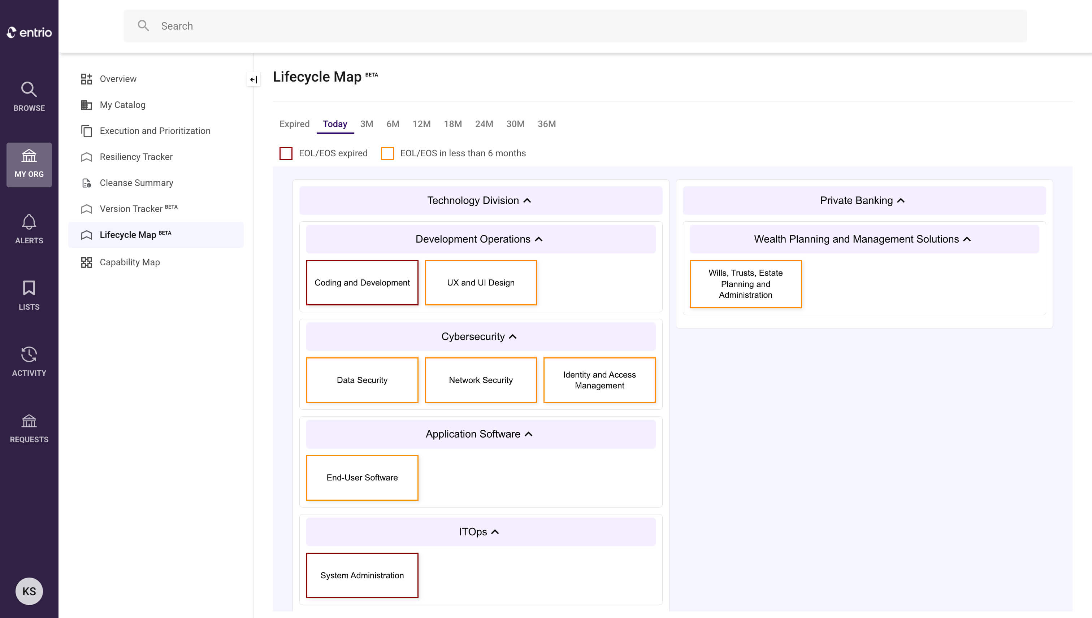1092x618 pixels.
Task: Click the Lifecycle Map icon
Action: tap(87, 235)
